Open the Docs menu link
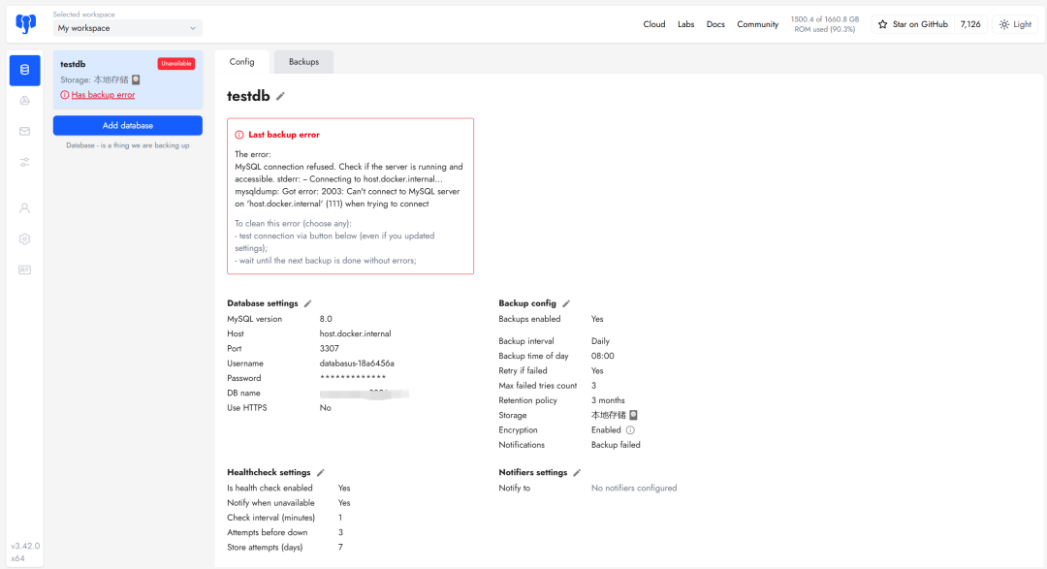The width and height of the screenshot is (1047, 569). click(715, 24)
